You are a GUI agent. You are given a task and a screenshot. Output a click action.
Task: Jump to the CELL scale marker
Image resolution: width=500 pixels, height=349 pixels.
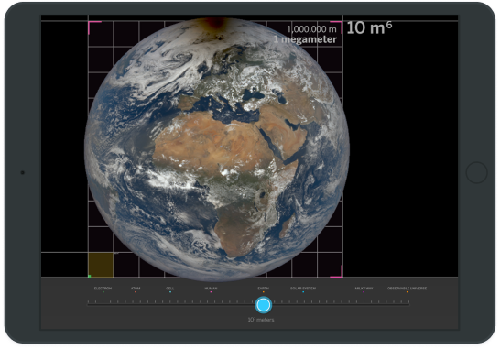(170, 289)
